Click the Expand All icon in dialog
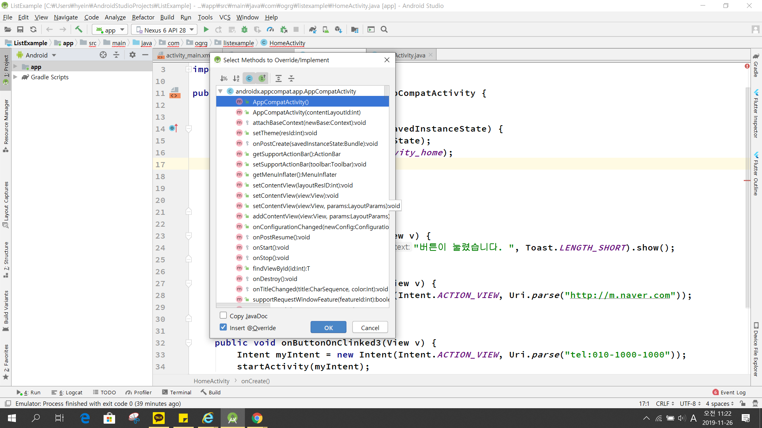762x428 pixels. pyautogui.click(x=279, y=78)
